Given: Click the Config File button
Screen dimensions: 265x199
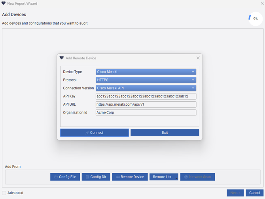Looking at the screenshot, I should coord(65,177).
